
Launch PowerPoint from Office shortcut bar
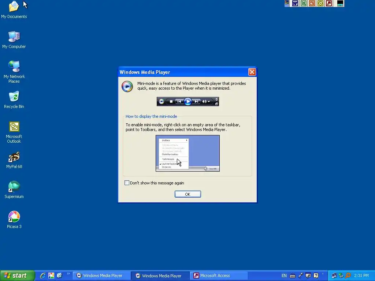312,3
